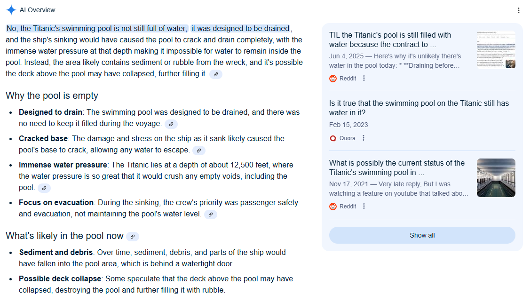Open more options for the 2021 Reddit source
Viewport: 530px width, 302px height.
(364, 207)
